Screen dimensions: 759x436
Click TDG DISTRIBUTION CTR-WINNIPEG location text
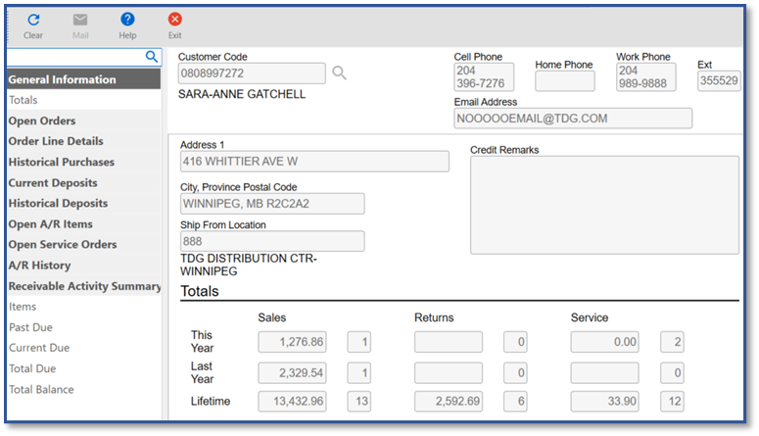tap(249, 265)
